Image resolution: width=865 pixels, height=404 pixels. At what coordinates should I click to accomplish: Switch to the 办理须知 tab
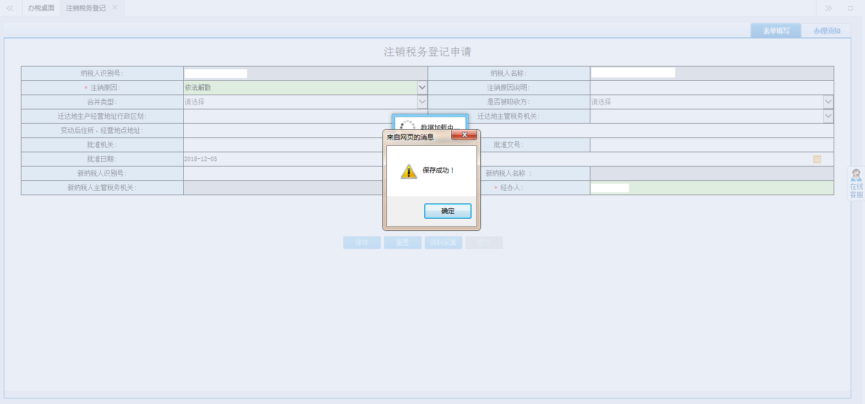(826, 31)
